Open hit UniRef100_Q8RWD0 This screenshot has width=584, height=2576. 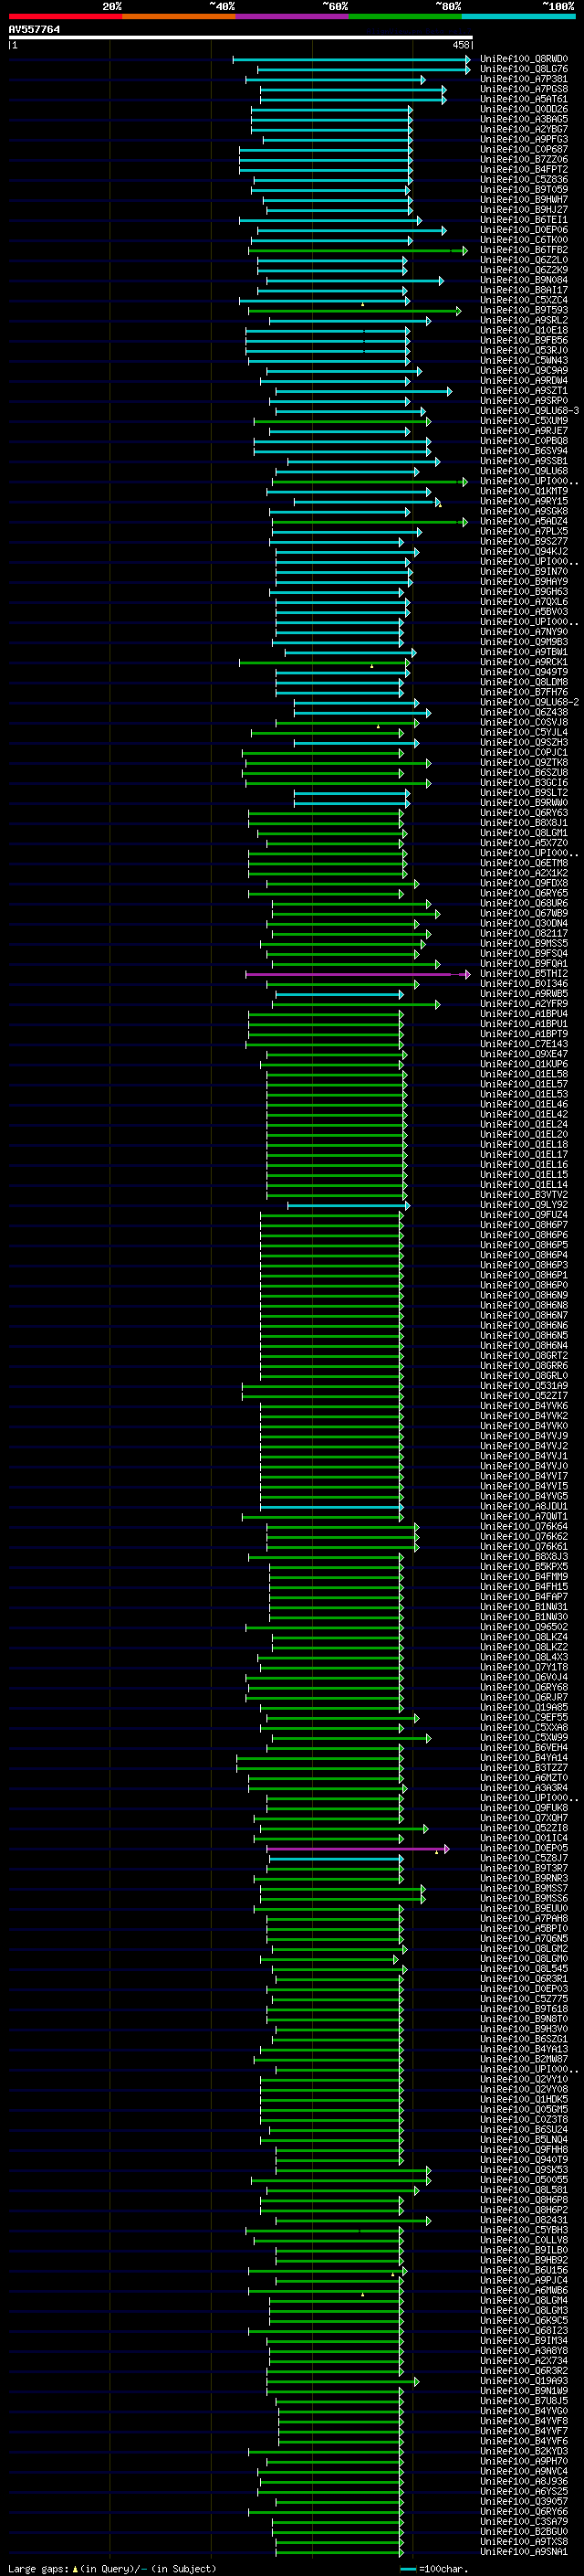coord(524,60)
